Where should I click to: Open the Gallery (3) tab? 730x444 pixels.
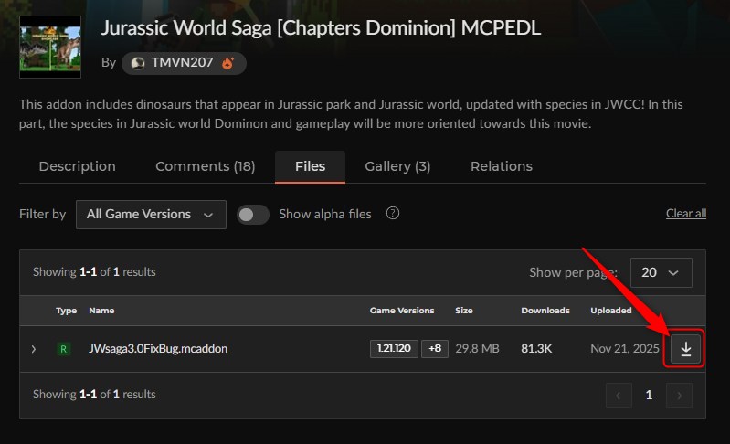point(397,166)
